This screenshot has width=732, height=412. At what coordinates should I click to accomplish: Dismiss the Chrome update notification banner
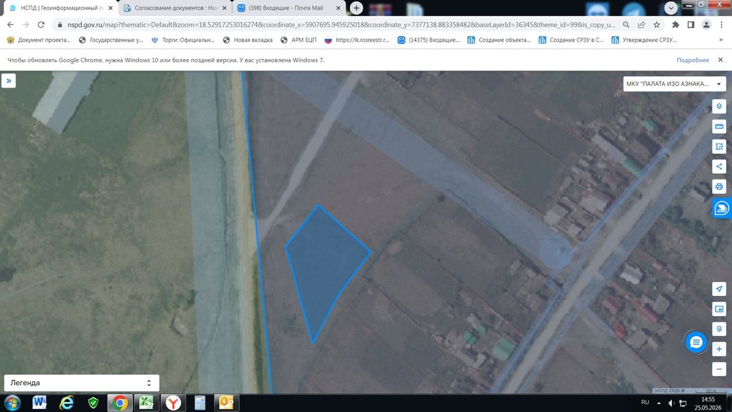click(x=720, y=60)
